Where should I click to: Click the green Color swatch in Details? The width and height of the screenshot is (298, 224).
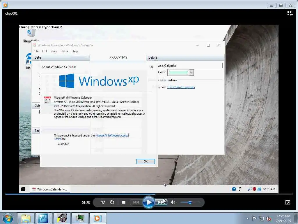click(178, 73)
